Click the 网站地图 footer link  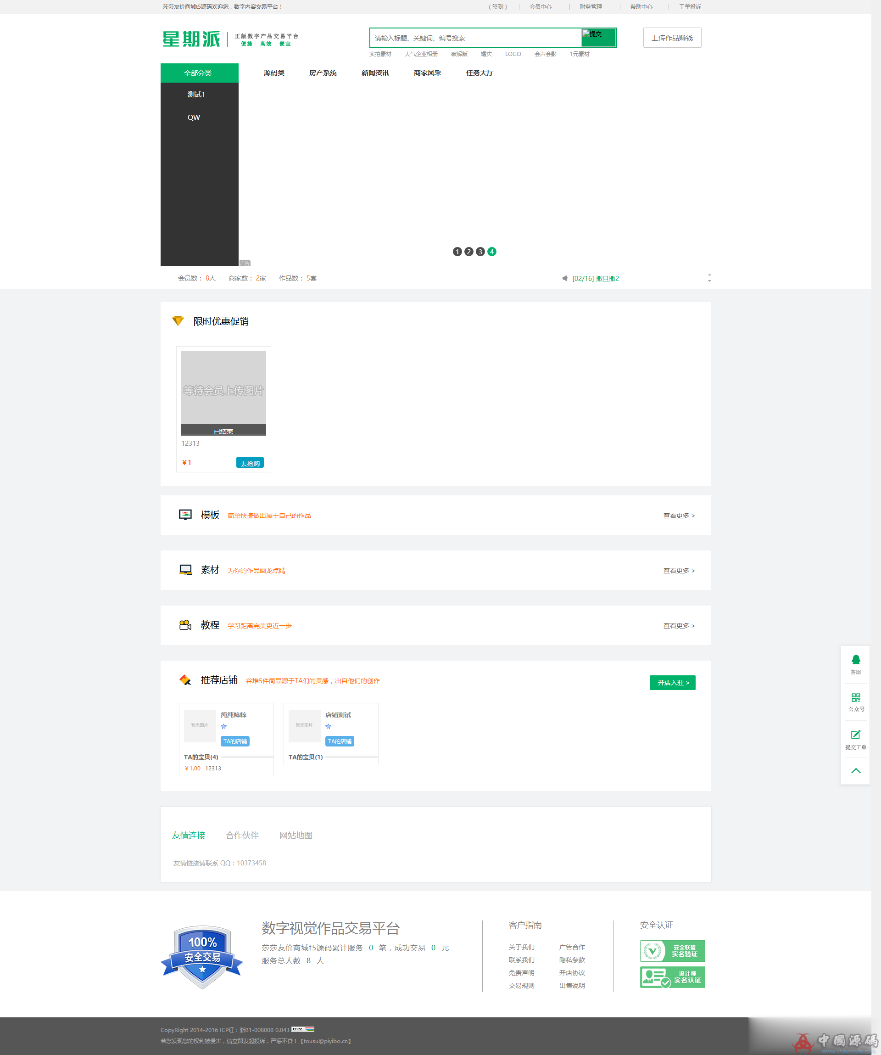pos(295,834)
